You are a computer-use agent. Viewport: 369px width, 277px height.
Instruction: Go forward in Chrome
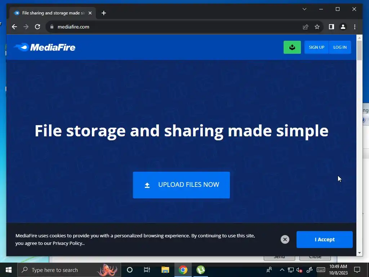26,27
